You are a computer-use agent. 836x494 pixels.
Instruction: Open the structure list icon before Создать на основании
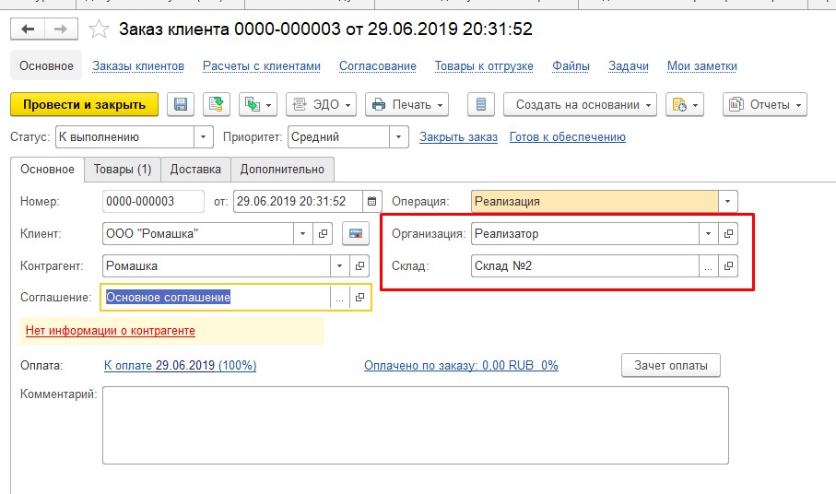click(481, 104)
